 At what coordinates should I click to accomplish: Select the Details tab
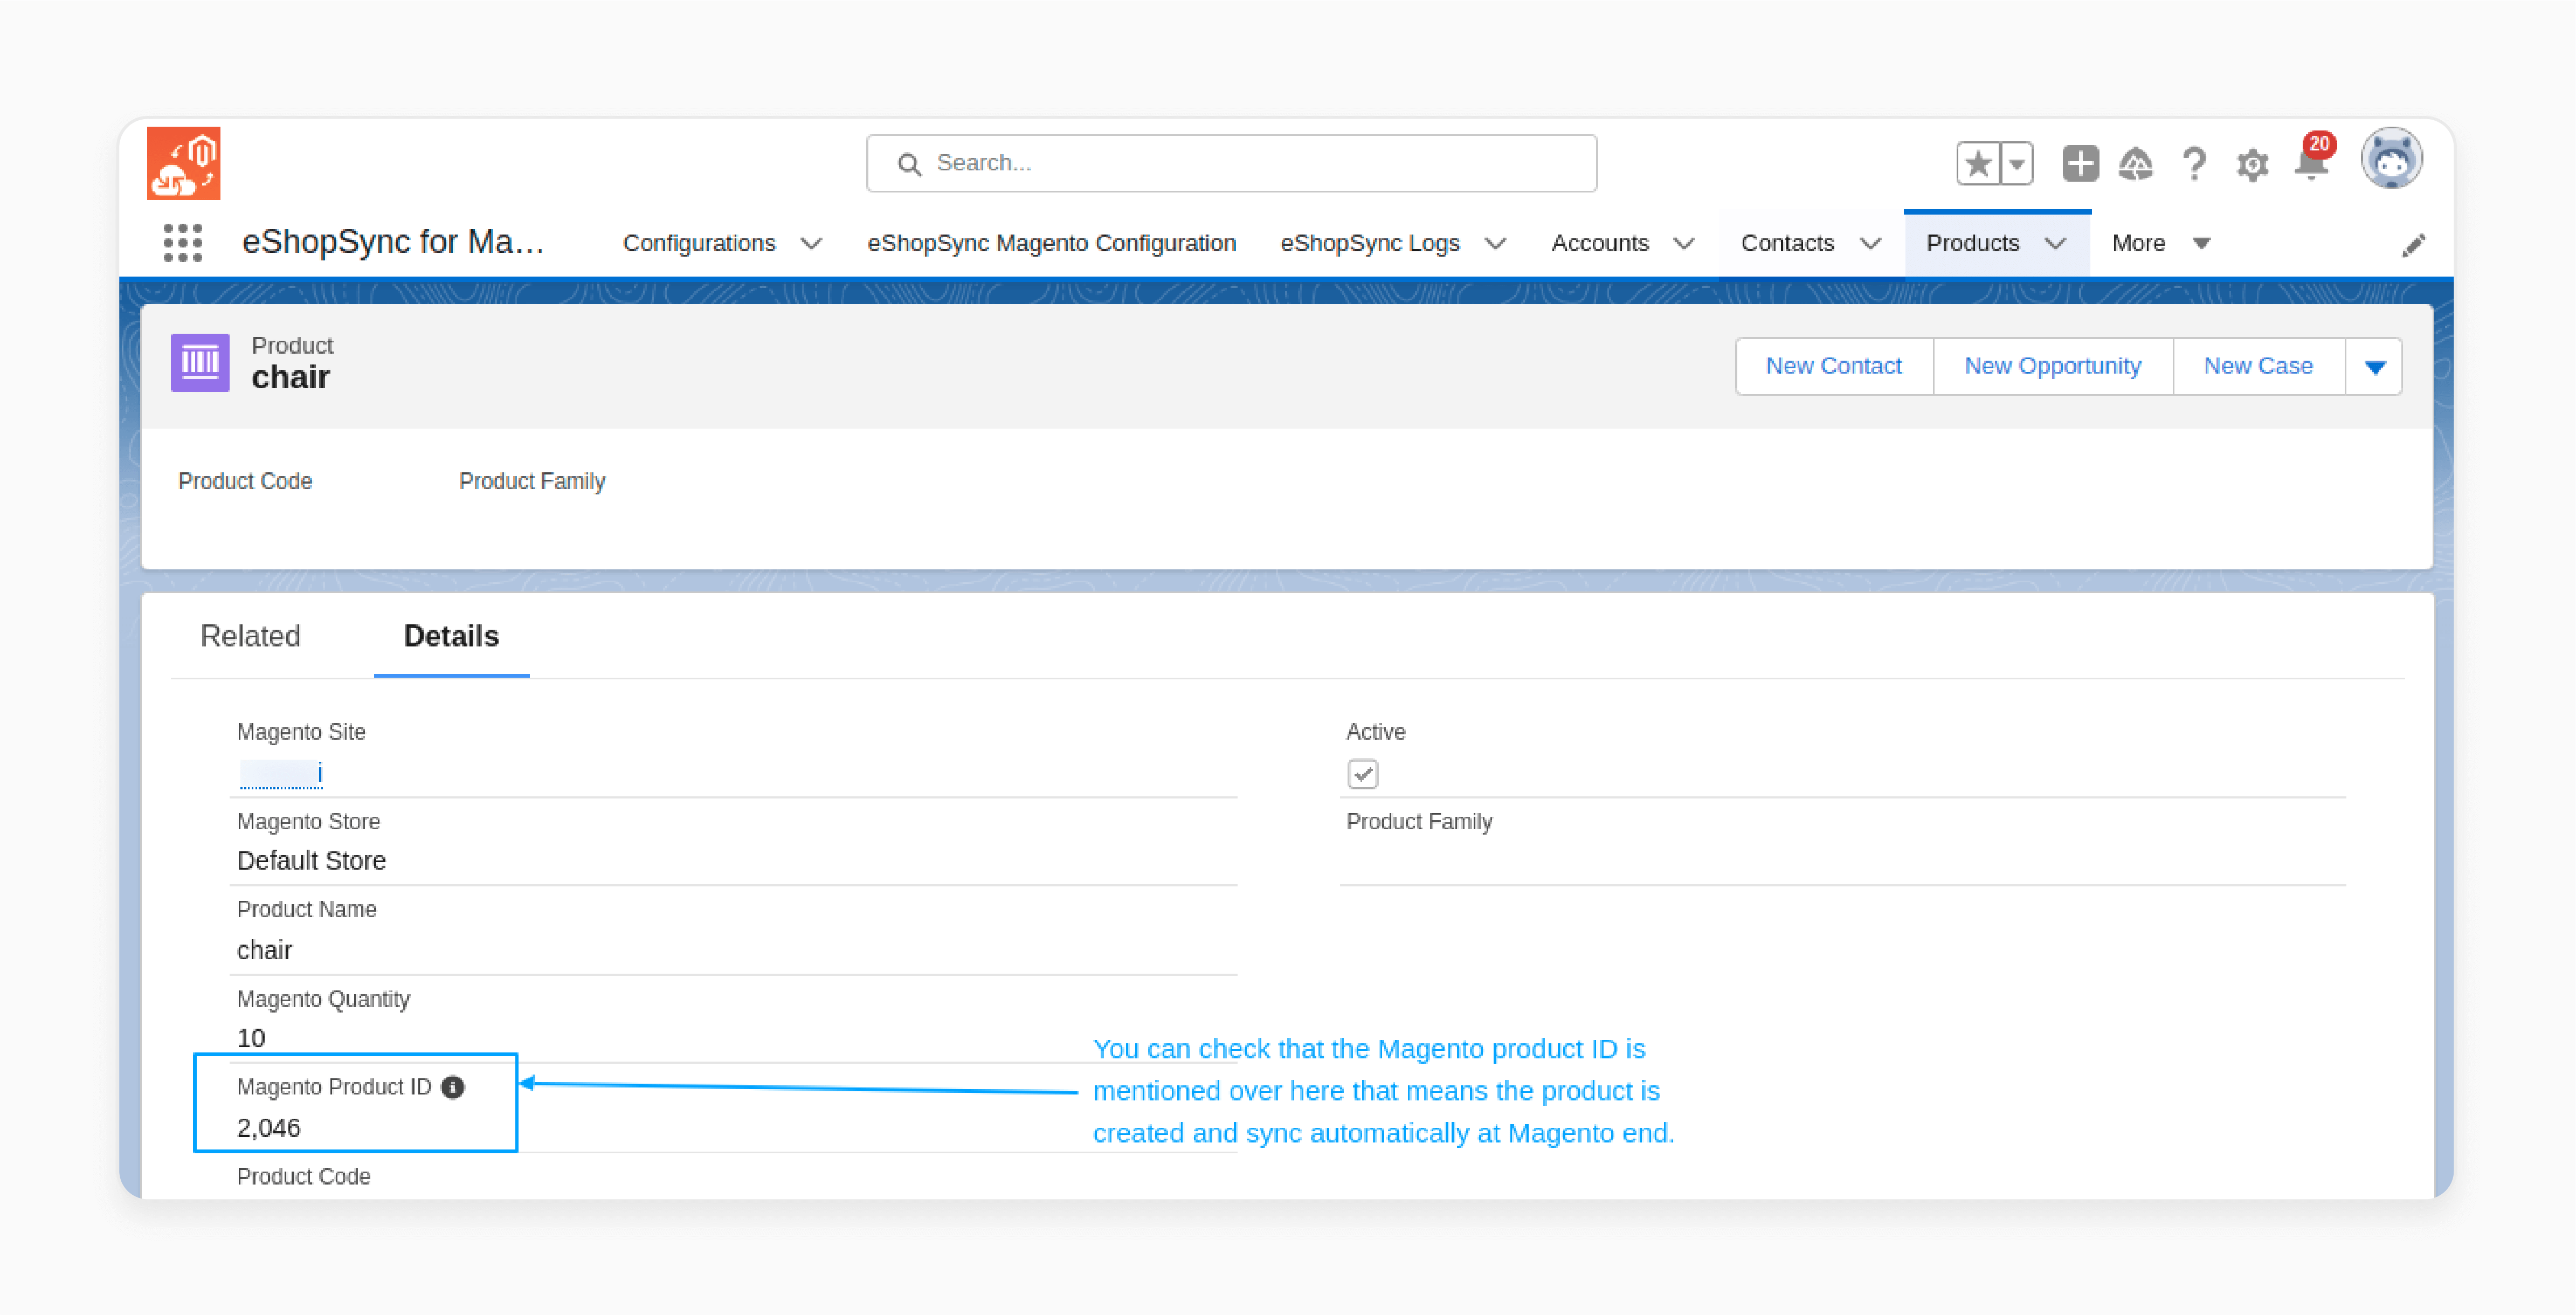[451, 636]
